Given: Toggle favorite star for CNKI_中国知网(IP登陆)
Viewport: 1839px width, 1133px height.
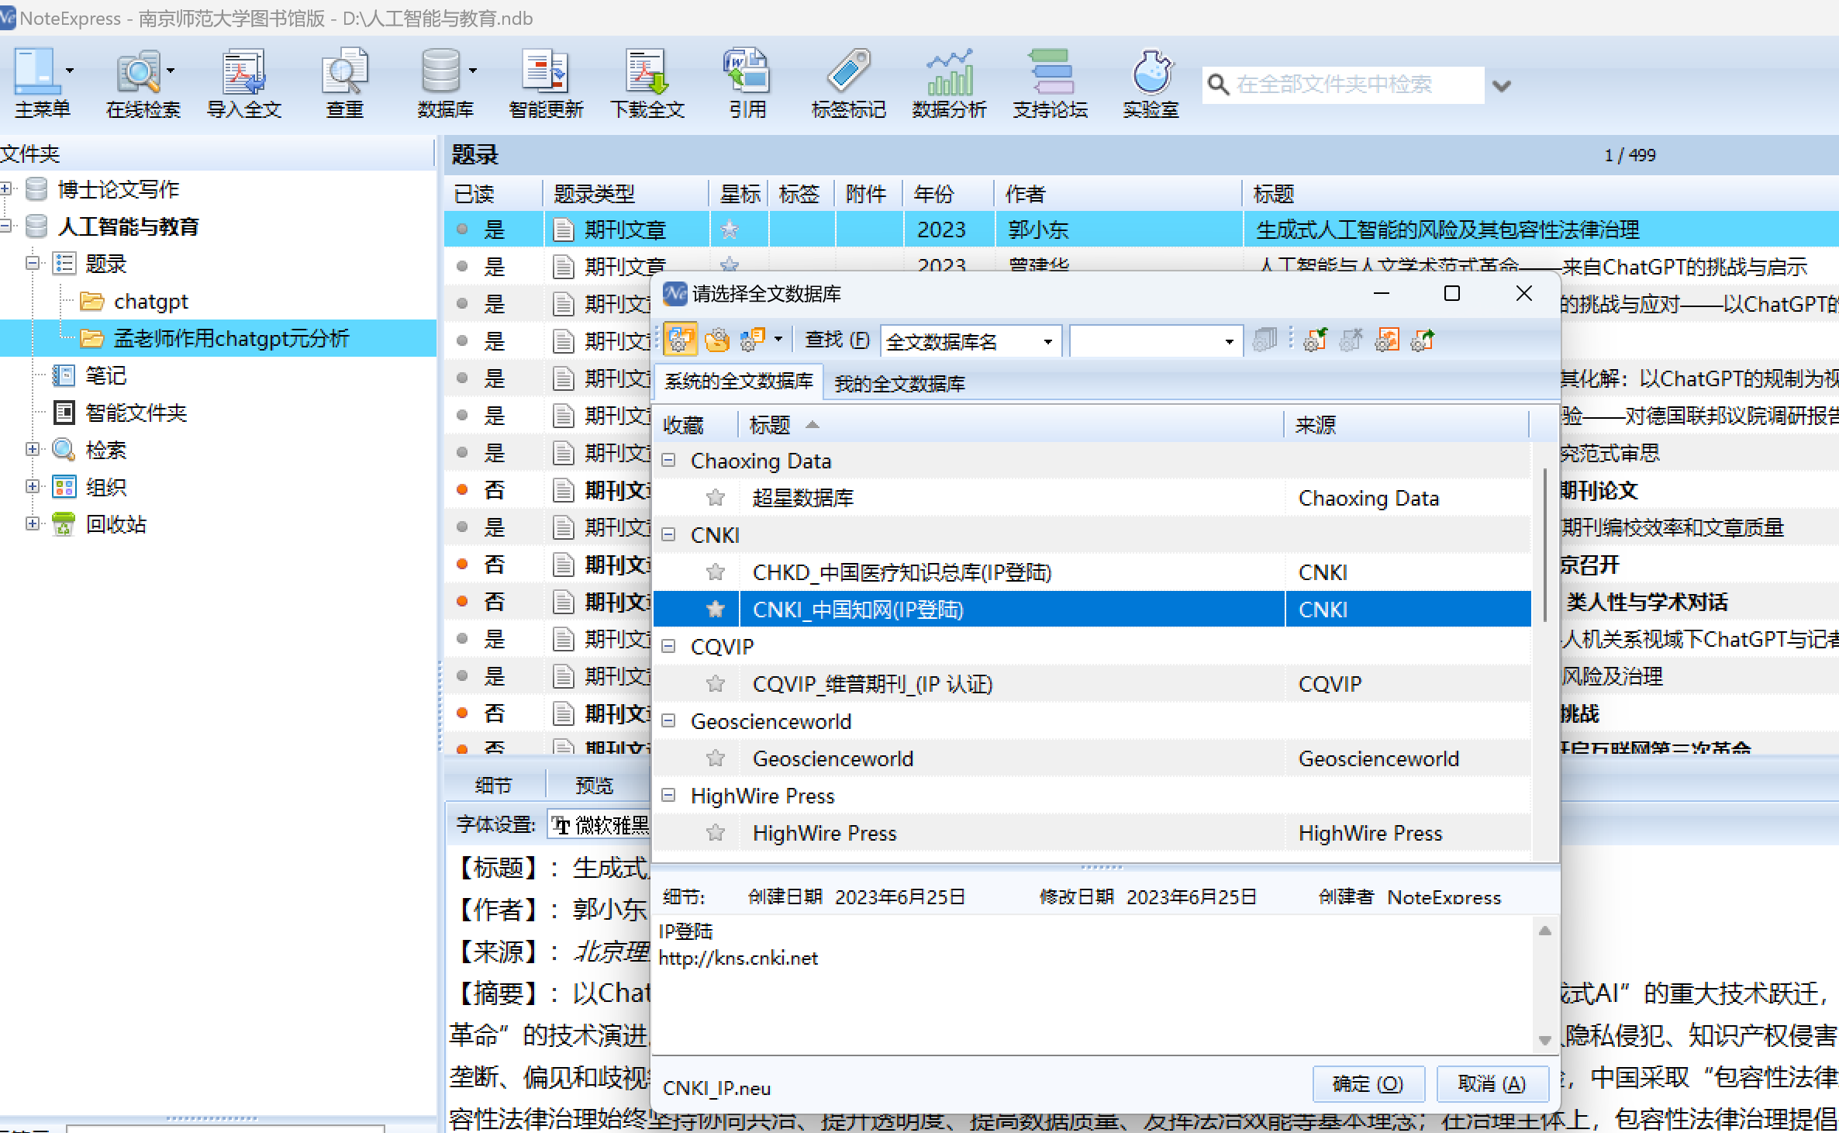Looking at the screenshot, I should pyautogui.click(x=716, y=609).
